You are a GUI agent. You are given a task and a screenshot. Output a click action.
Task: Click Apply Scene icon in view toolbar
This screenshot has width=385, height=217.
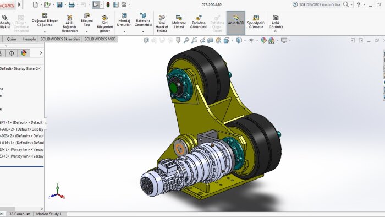(x=272, y=40)
